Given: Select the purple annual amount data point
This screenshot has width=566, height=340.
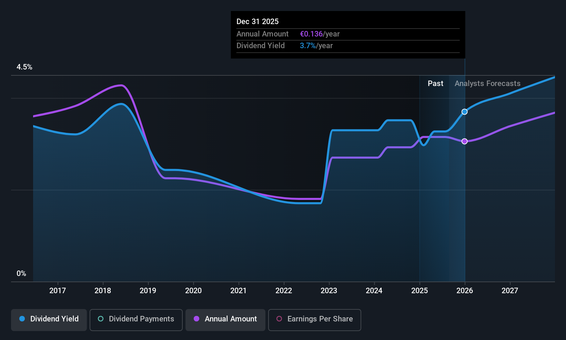Looking at the screenshot, I should click(x=464, y=141).
